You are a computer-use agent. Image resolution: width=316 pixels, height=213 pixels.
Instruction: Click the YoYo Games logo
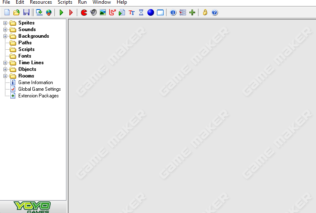point(33,207)
